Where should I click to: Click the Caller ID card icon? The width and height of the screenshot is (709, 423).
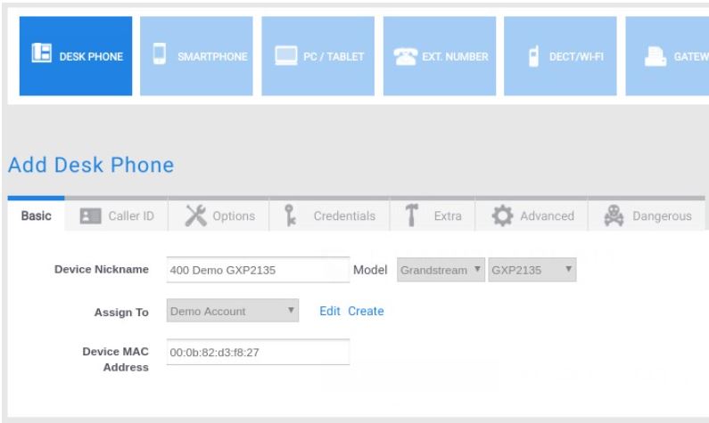(90, 216)
